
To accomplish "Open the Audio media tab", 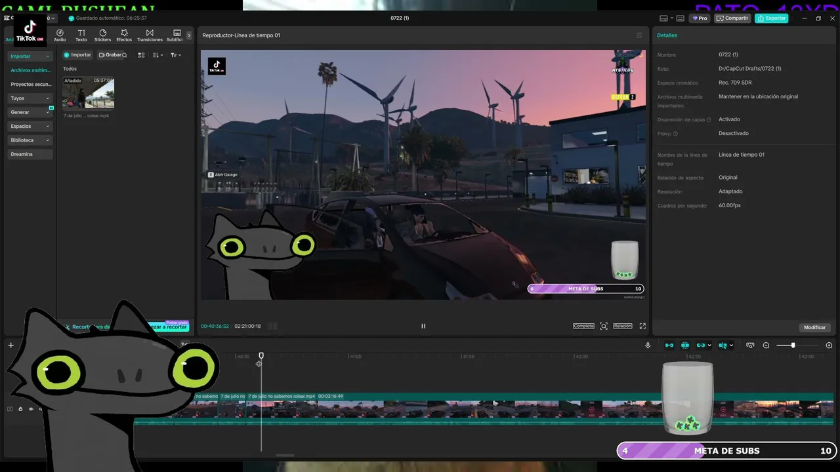I will pyautogui.click(x=60, y=35).
